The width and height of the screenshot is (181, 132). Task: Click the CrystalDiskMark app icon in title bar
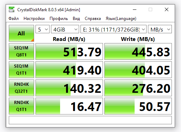[x=12, y=9]
